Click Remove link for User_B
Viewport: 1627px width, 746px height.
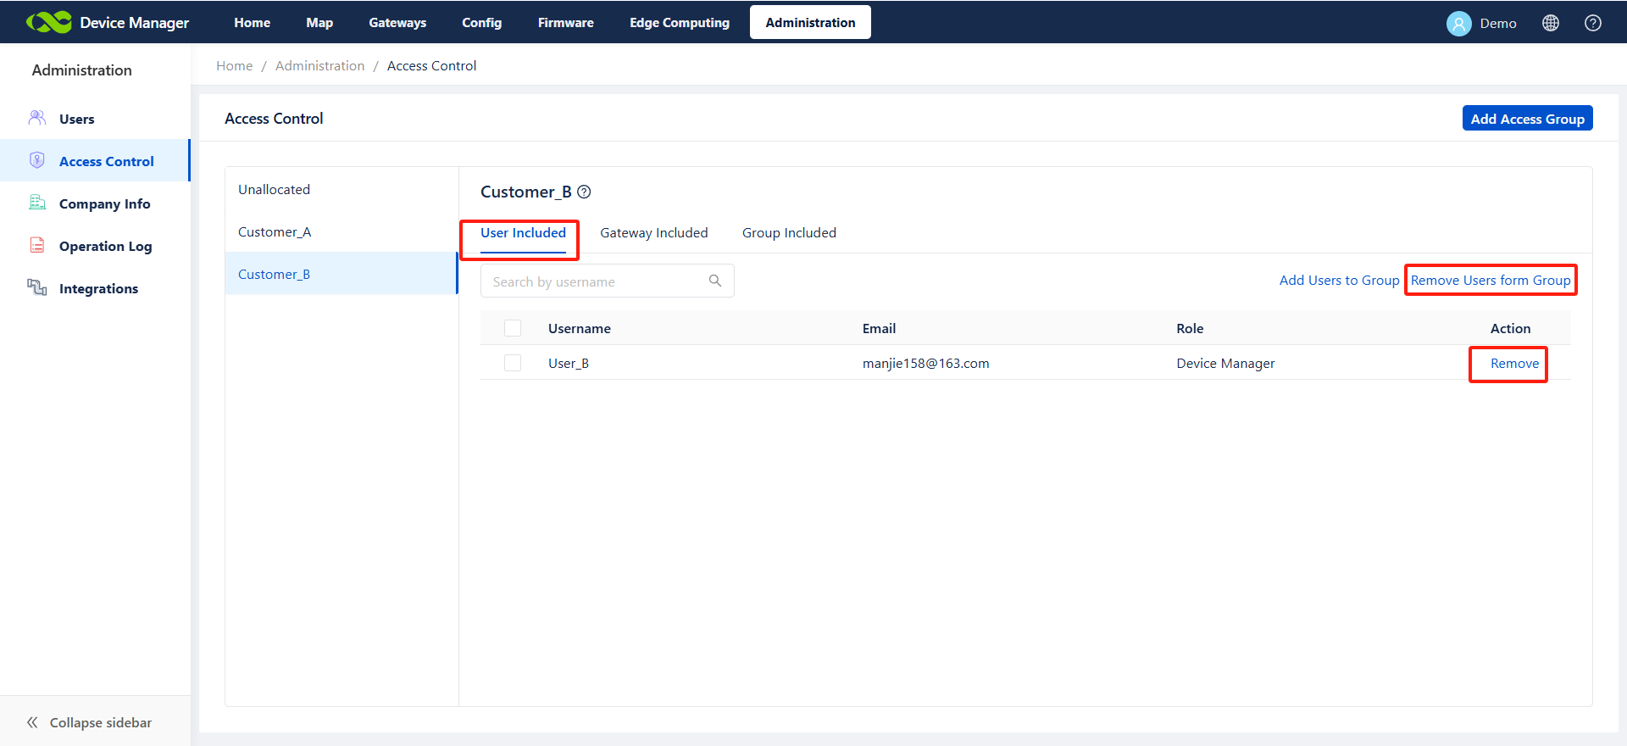[1514, 364]
